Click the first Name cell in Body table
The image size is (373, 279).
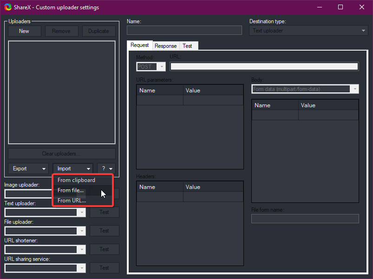275,115
